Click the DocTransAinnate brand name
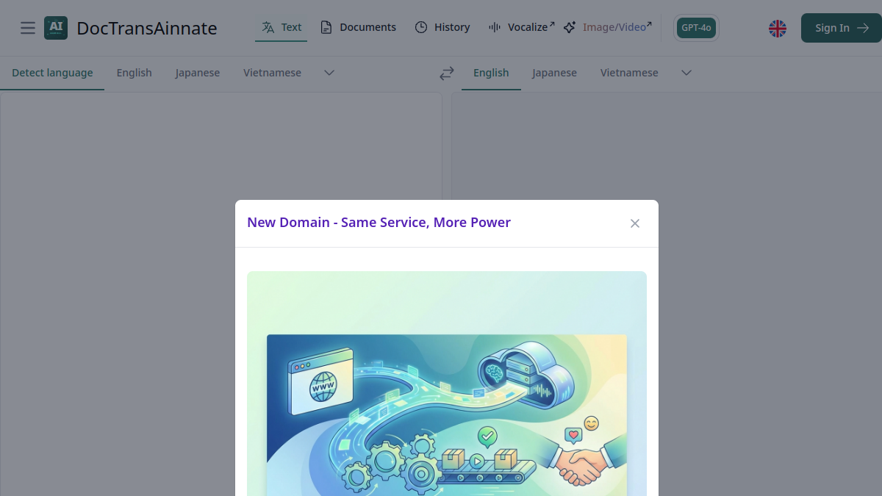This screenshot has width=882, height=496. pyautogui.click(x=147, y=28)
